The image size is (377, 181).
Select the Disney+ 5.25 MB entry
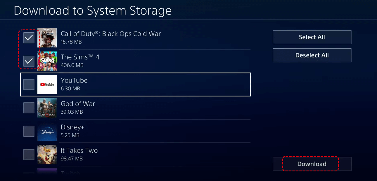click(x=135, y=131)
